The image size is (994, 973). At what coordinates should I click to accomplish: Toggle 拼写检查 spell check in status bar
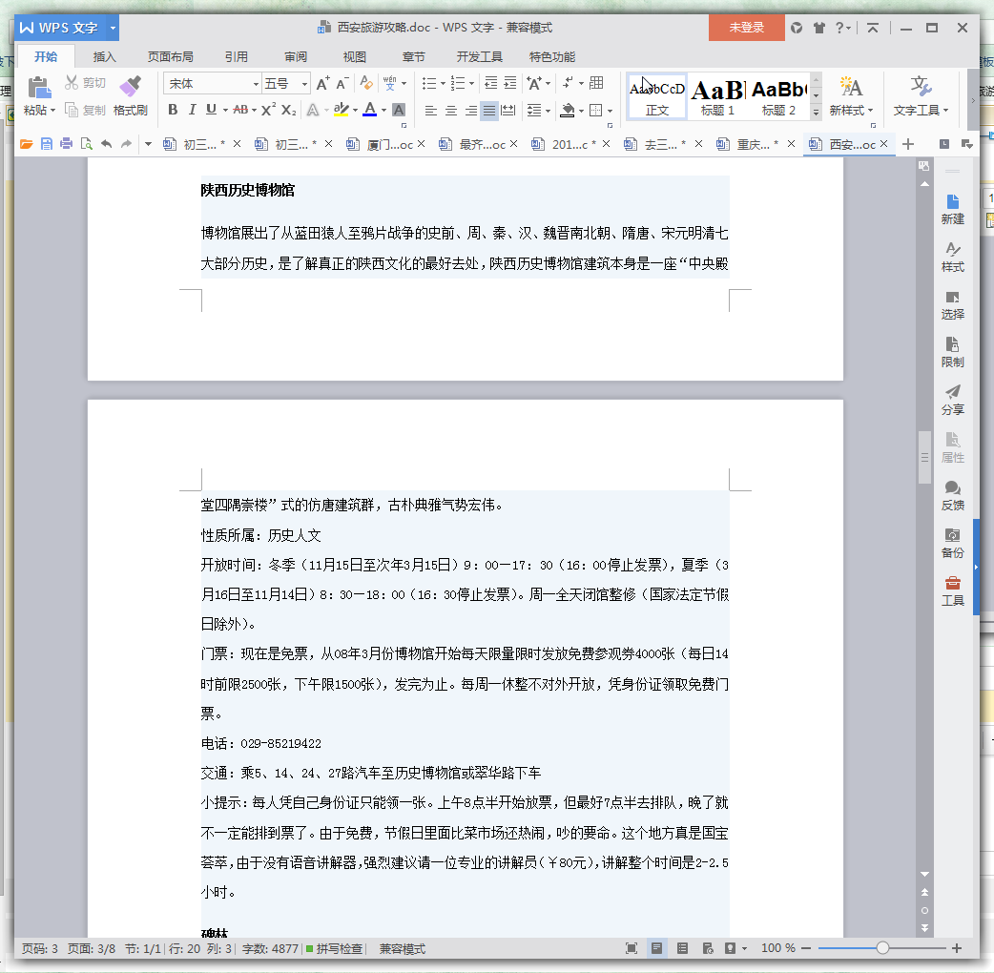(x=334, y=949)
